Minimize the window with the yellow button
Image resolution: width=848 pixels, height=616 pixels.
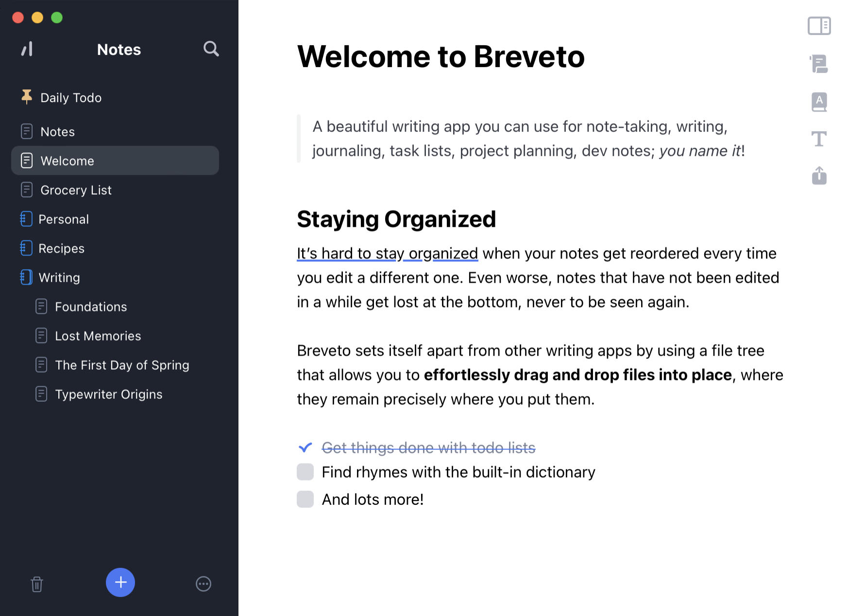(x=37, y=17)
